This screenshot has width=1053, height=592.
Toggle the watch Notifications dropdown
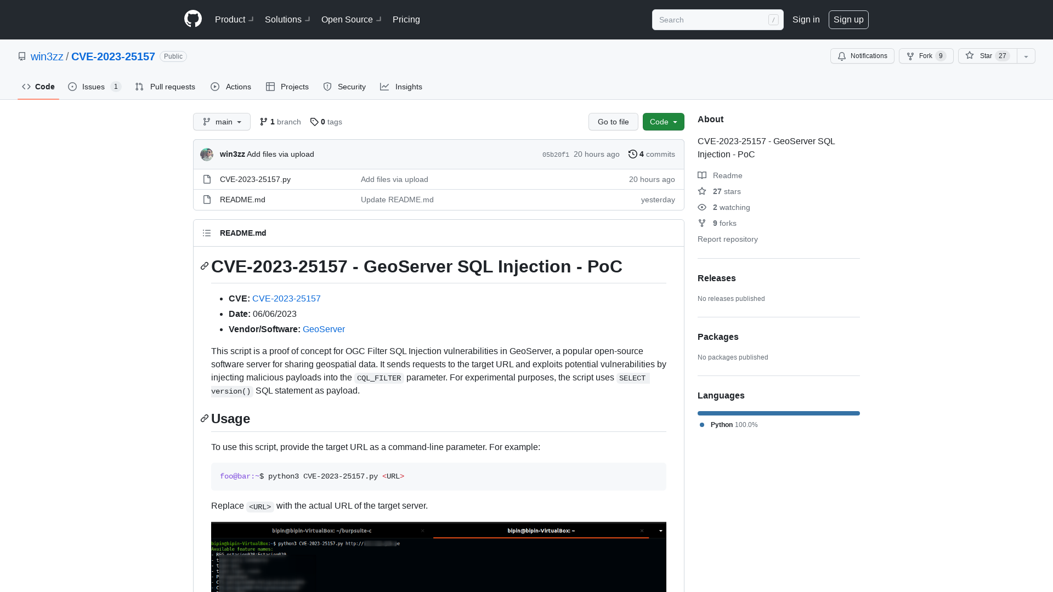pyautogui.click(x=862, y=56)
